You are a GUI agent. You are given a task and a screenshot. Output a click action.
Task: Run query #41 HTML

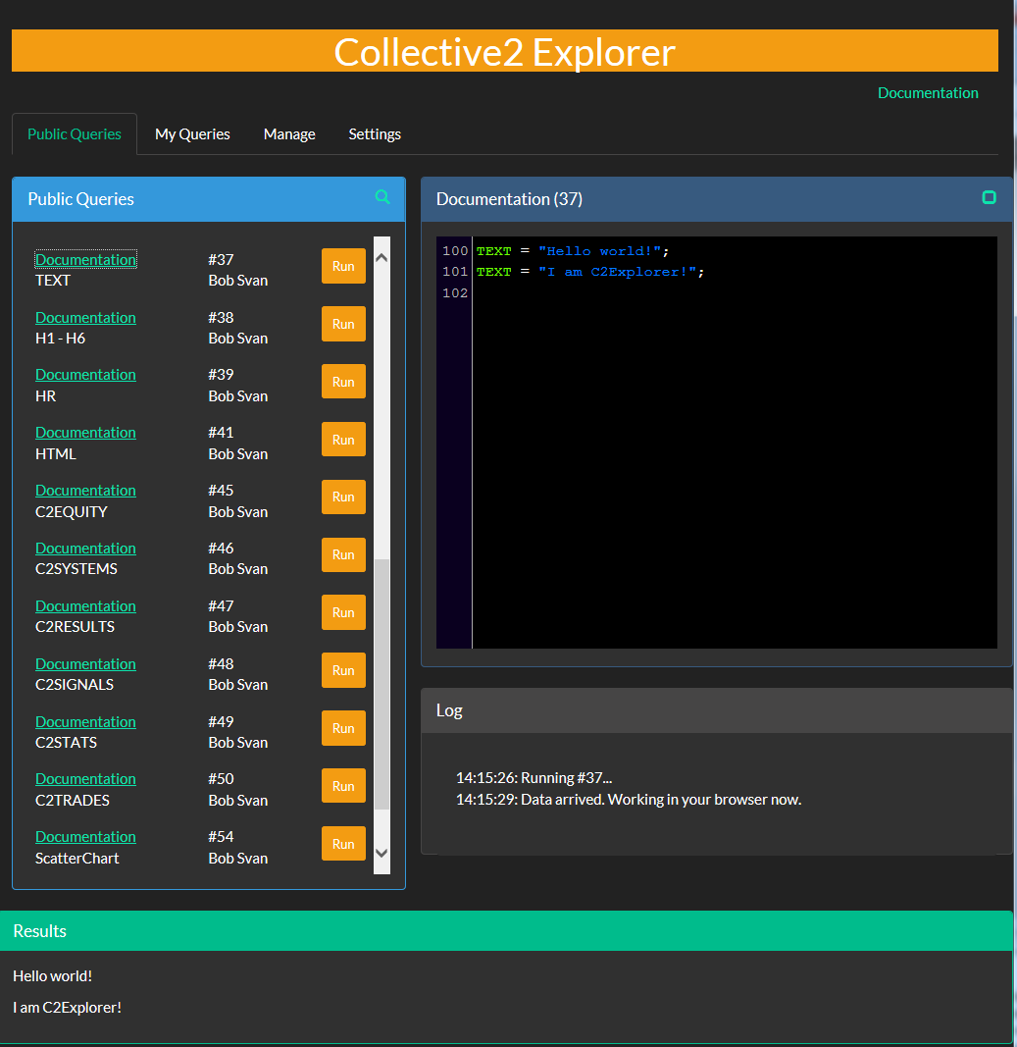(343, 440)
